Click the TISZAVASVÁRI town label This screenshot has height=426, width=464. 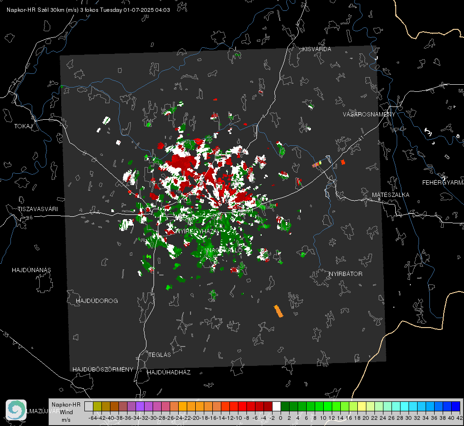click(37, 209)
